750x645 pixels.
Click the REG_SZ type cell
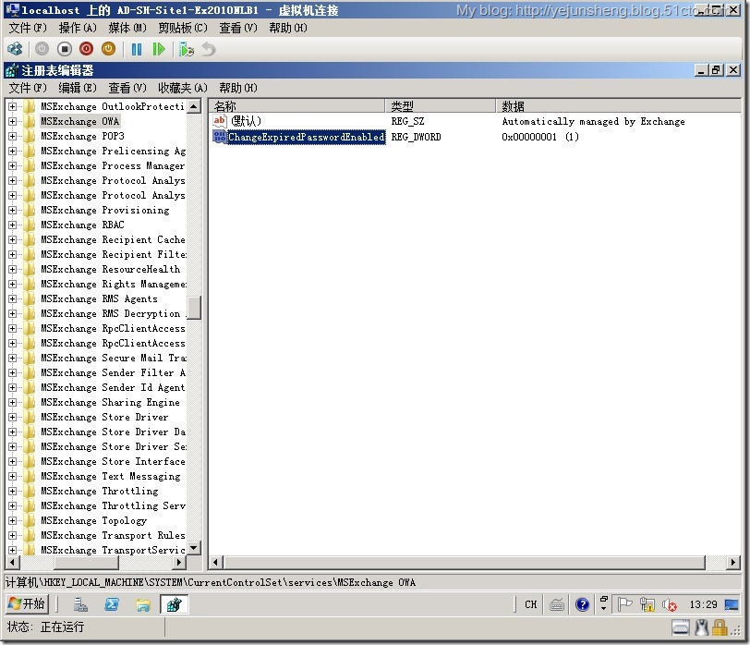click(407, 122)
